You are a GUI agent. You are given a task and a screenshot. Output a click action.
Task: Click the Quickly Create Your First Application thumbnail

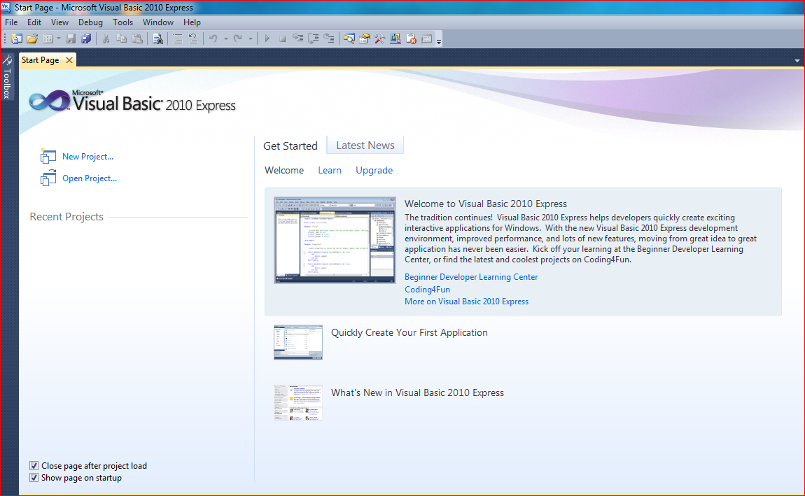(298, 342)
